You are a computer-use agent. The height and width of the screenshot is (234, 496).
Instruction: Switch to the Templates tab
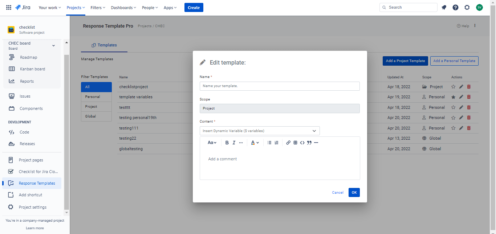click(x=104, y=45)
